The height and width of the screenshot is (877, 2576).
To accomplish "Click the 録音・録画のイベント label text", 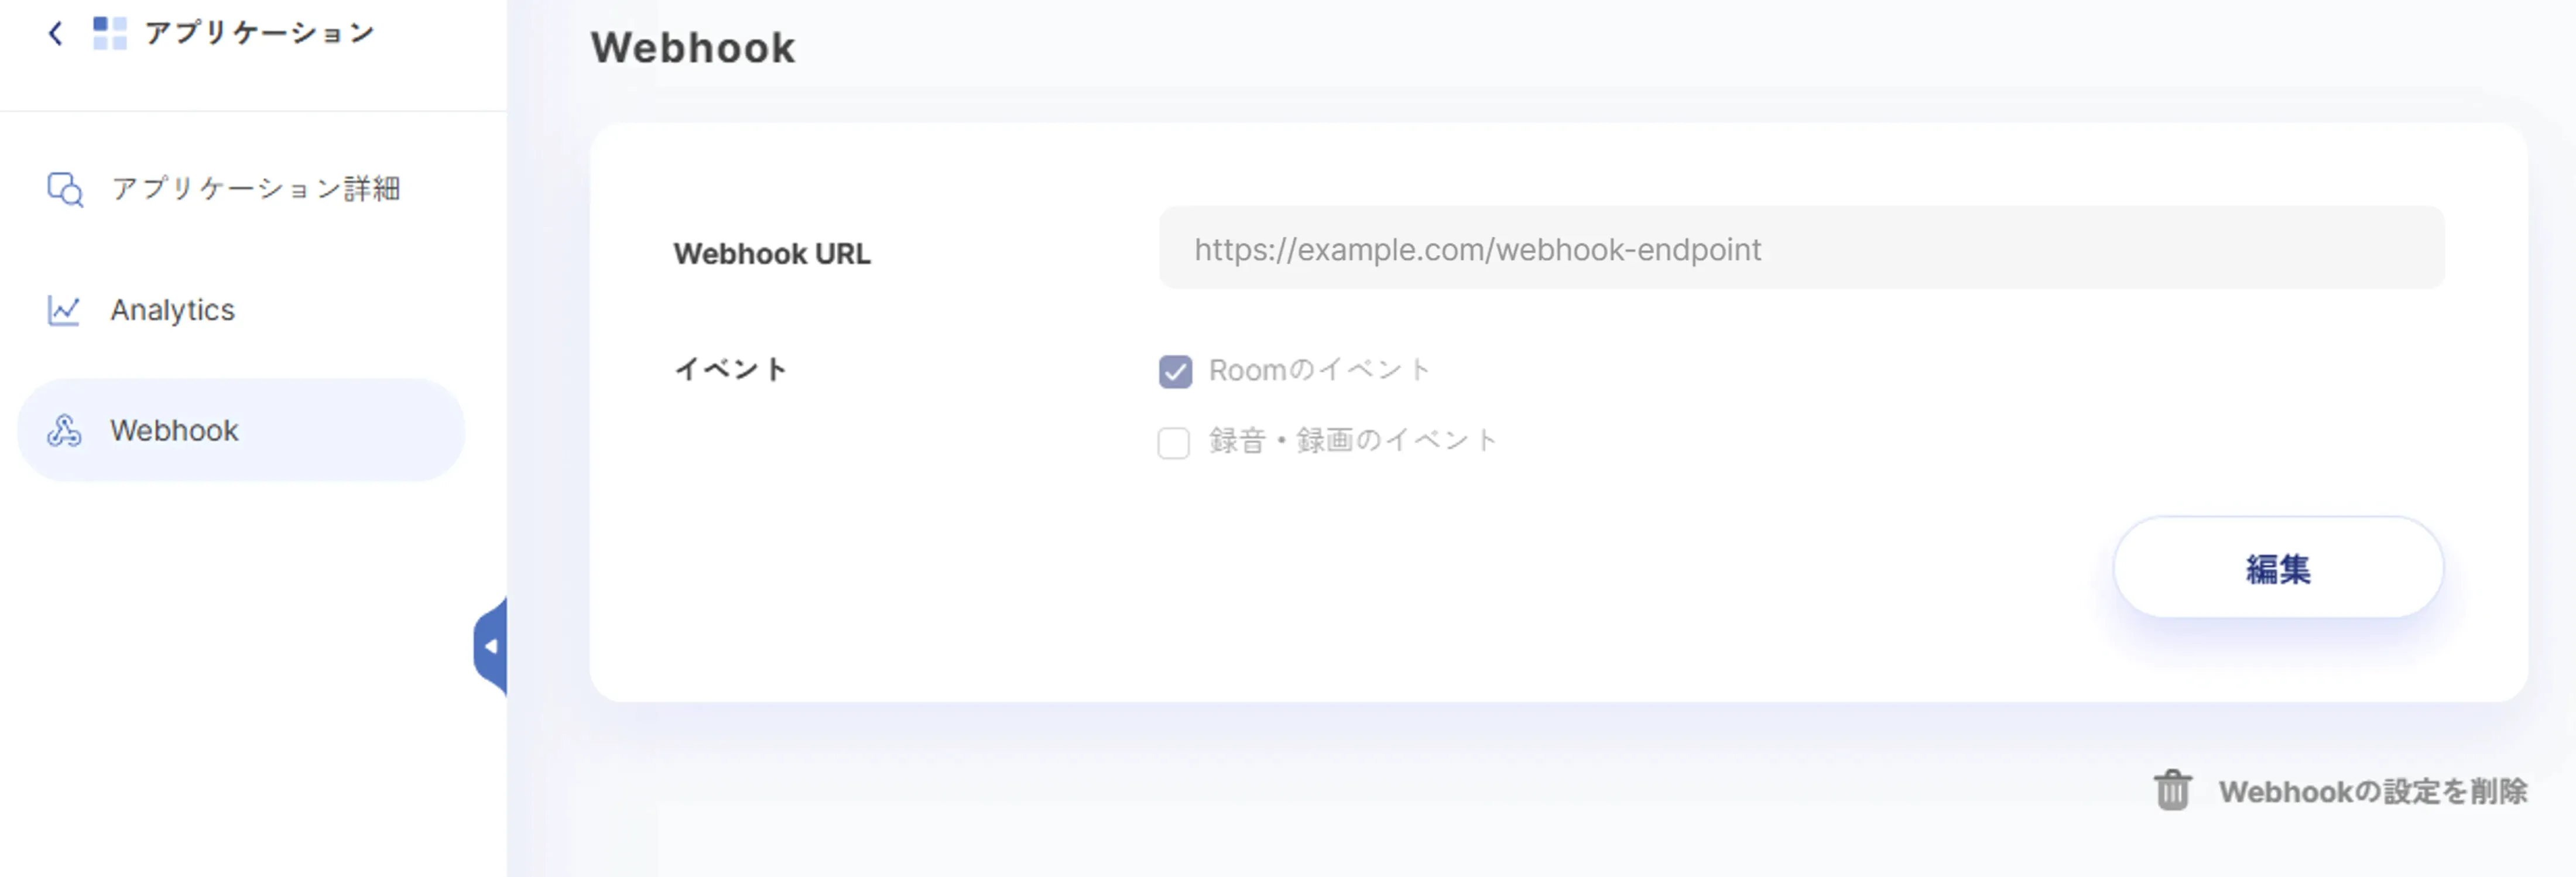I will [1352, 440].
